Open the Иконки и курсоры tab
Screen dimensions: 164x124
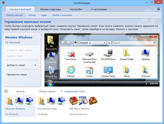(x=50, y=9)
